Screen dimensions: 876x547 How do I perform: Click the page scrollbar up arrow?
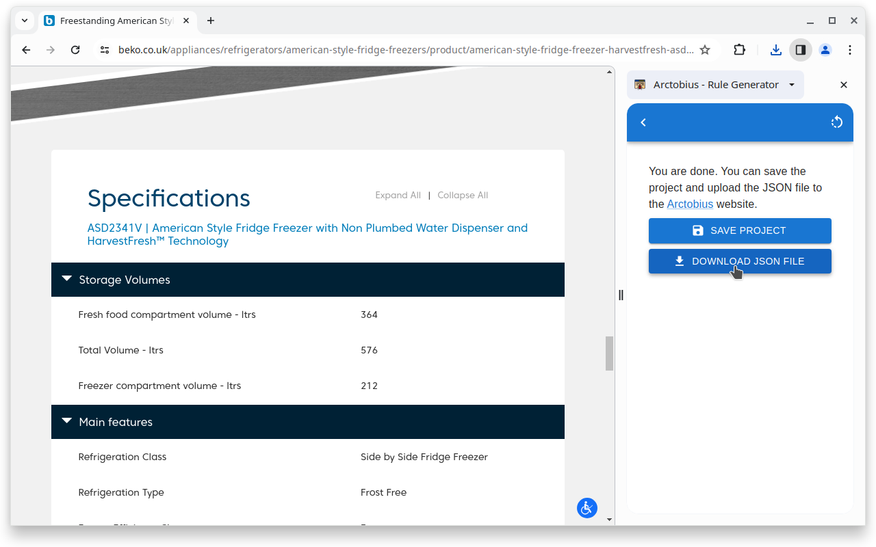click(x=609, y=71)
